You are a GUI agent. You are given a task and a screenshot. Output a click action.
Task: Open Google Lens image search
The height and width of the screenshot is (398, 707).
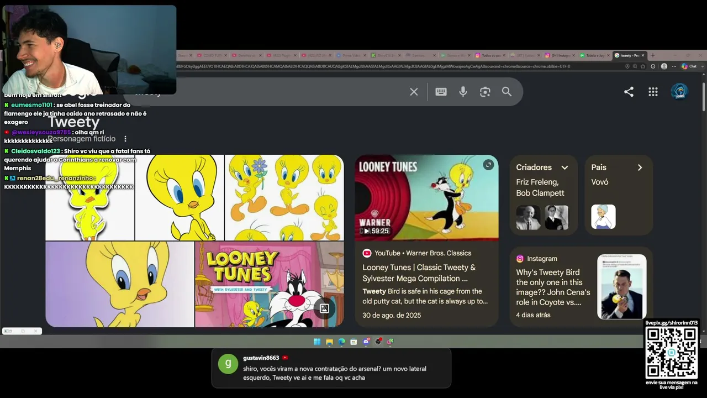point(485,92)
